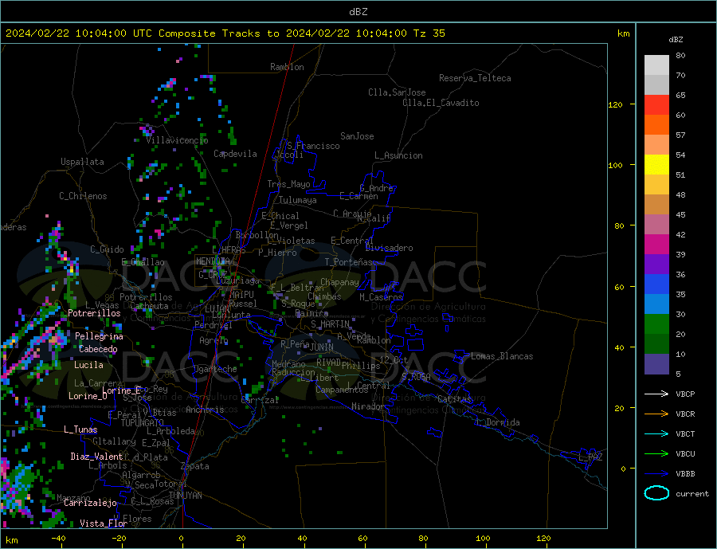Click the Vista_Flor pink label
This screenshot has height=549, width=717.
104,524
